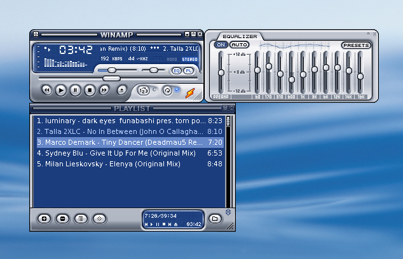403x259 pixels.
Task: Click the song seek position bar
Action: (118, 78)
